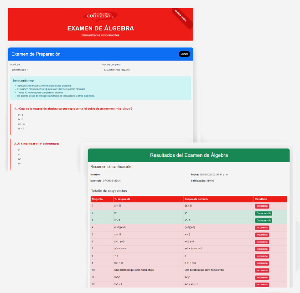Click the Nombre completo field with Ana Barrera
The image size is (300, 293).
pos(117,70)
